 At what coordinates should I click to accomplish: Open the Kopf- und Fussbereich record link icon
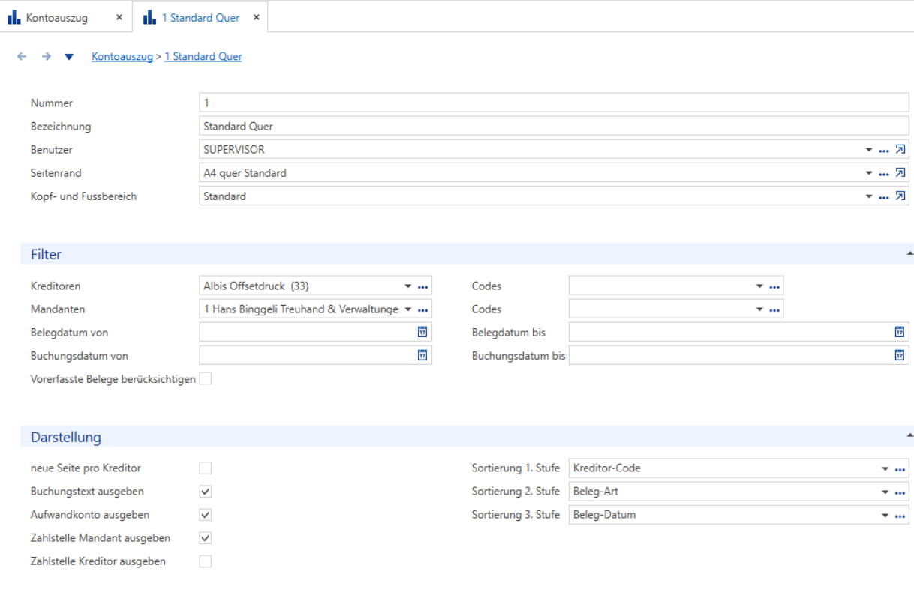(900, 196)
